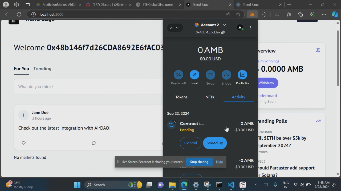Image resolution: width=341 pixels, height=191 pixels.
Task: Stop sharing the screen recording
Action: [199, 162]
